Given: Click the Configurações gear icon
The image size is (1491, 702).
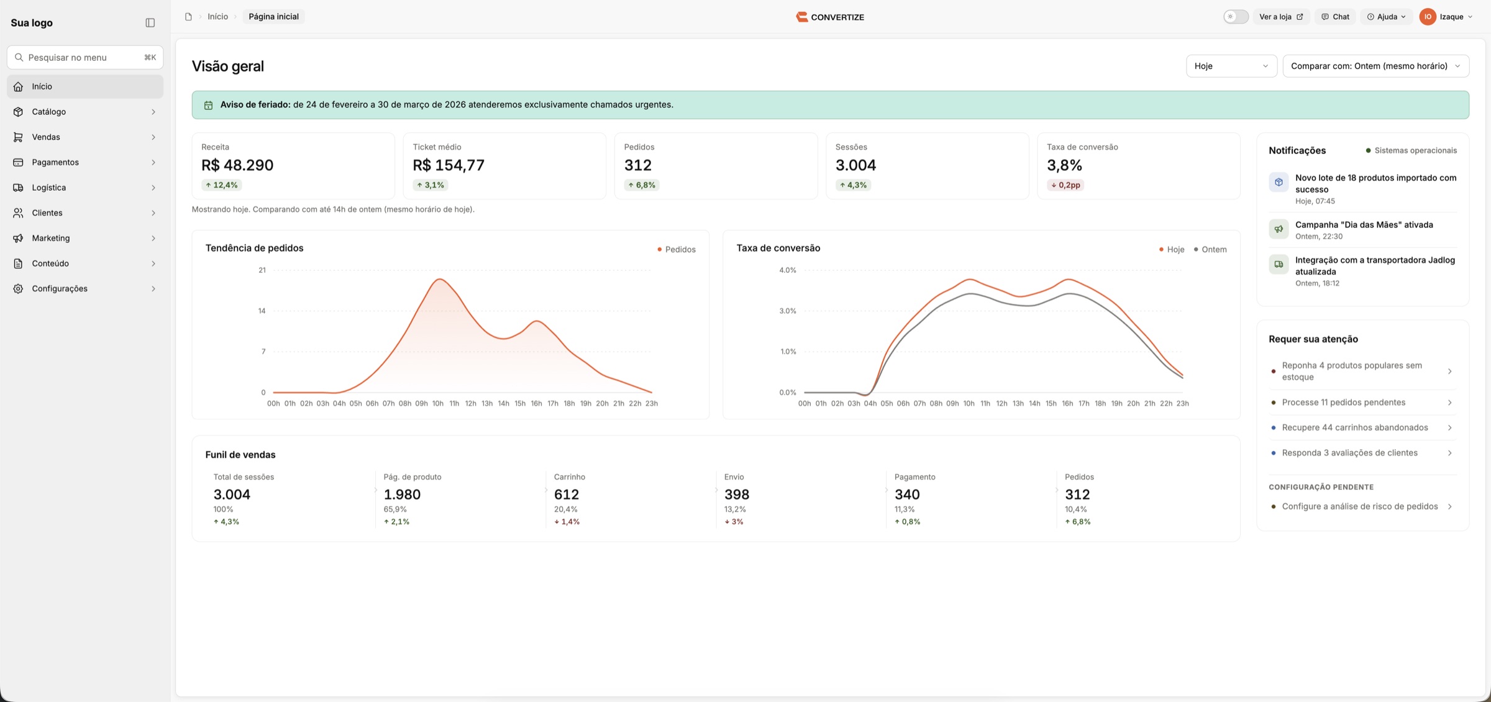Looking at the screenshot, I should pos(18,289).
